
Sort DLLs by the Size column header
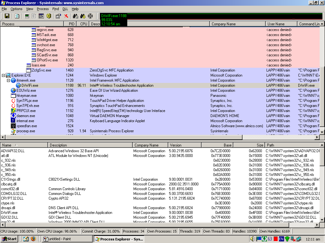pos(249,145)
